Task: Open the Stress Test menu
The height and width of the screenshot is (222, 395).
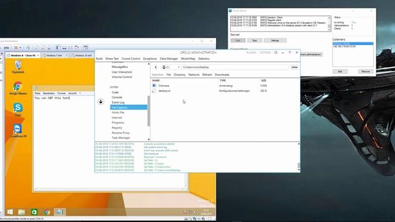Action: (x=112, y=59)
